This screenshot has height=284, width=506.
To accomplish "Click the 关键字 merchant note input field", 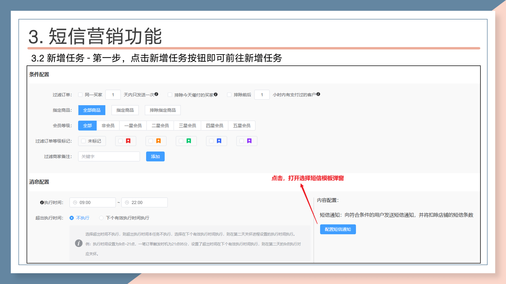I will pyautogui.click(x=109, y=156).
